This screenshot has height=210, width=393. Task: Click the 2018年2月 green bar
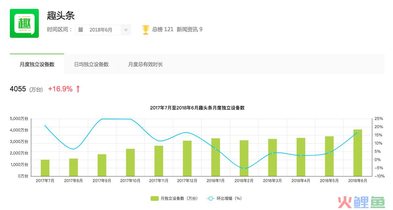click(x=244, y=158)
